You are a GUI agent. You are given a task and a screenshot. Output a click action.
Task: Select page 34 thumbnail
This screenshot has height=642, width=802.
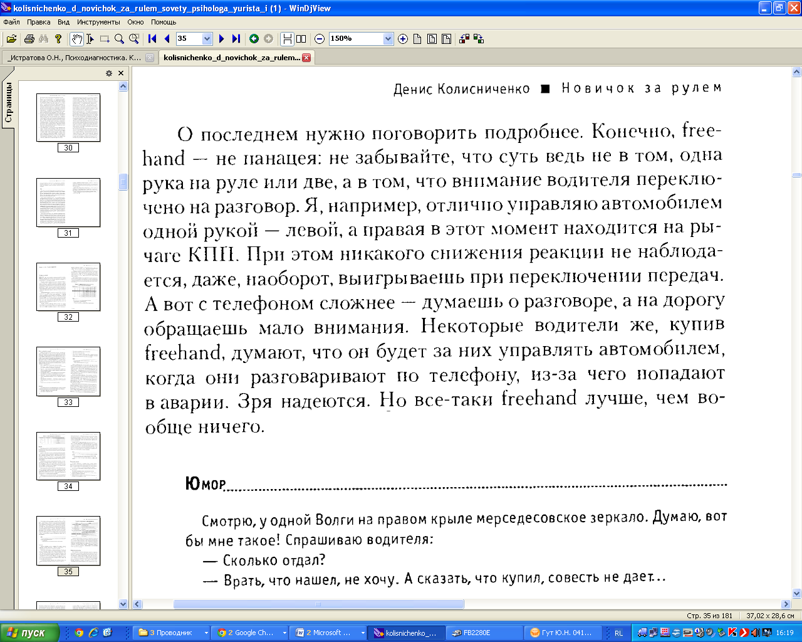click(x=68, y=456)
